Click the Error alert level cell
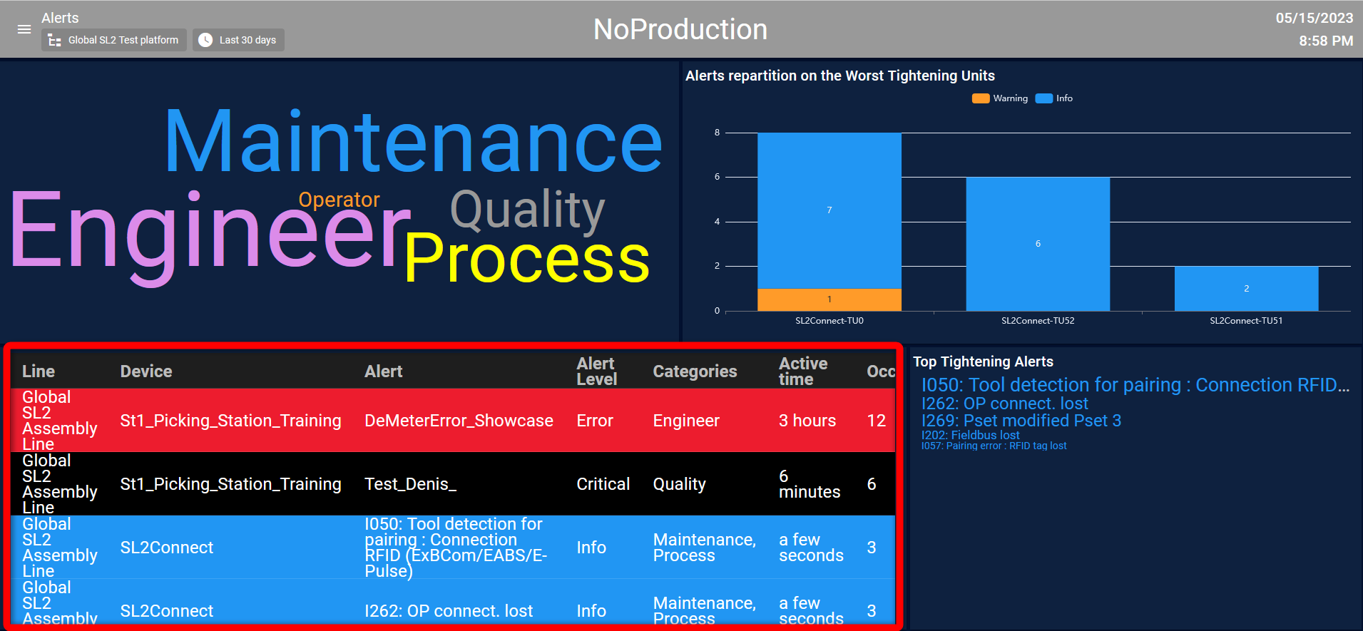This screenshot has width=1363, height=631. click(x=595, y=421)
